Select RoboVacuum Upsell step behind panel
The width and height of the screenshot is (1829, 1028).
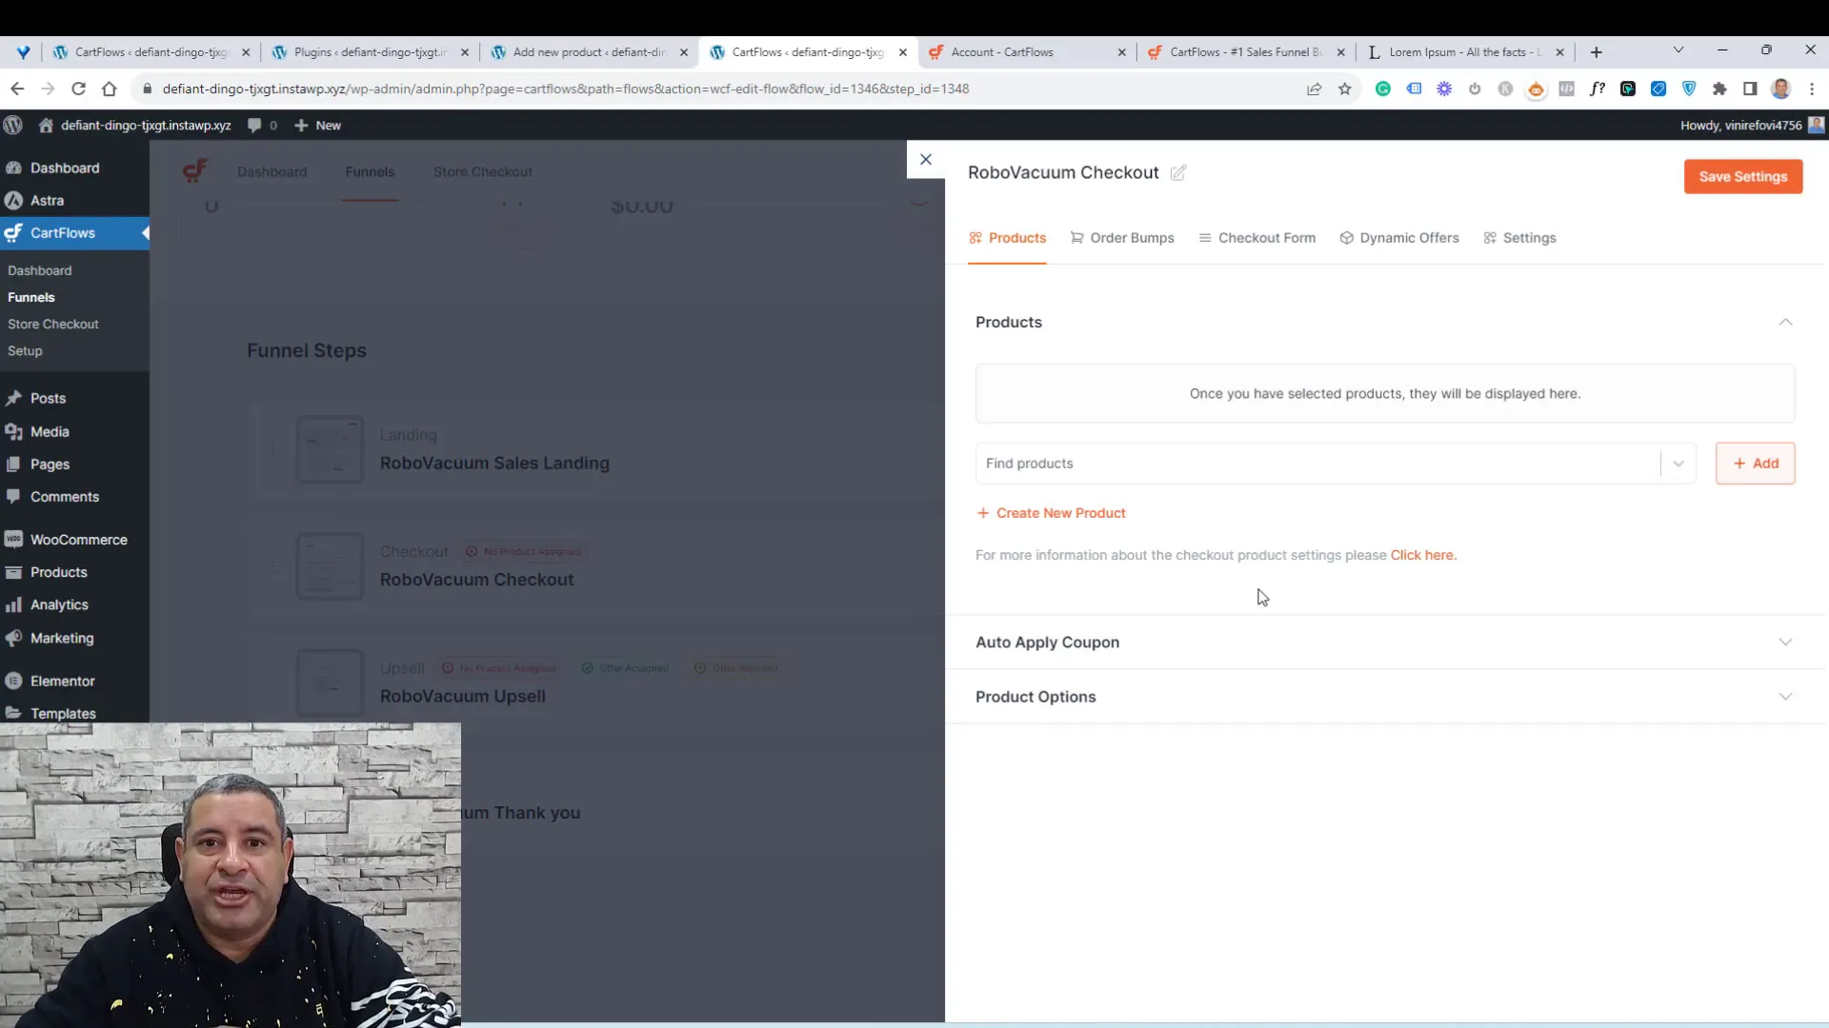[463, 697]
